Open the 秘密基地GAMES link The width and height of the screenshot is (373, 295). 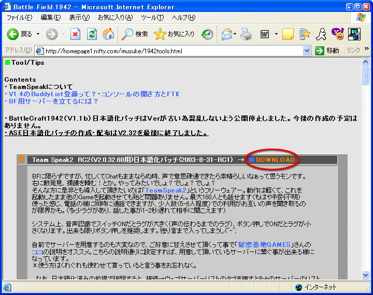point(264,245)
